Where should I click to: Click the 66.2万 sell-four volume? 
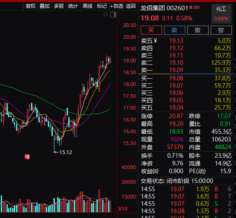tap(223, 48)
